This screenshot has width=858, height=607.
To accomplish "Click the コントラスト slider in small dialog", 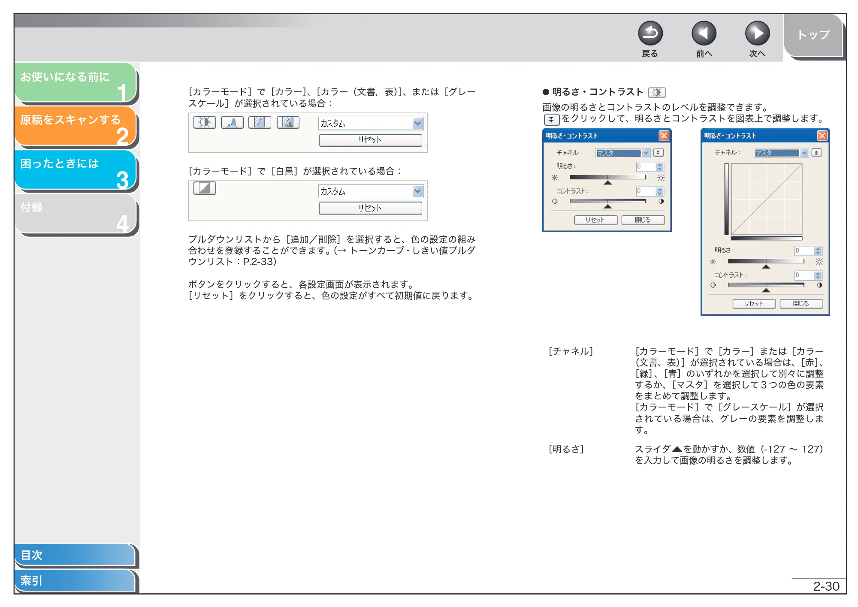I will pyautogui.click(x=607, y=203).
